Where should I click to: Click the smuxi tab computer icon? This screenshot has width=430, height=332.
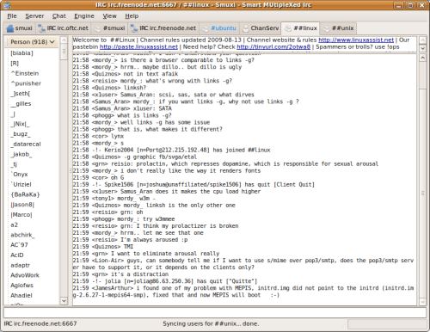pos(10,28)
